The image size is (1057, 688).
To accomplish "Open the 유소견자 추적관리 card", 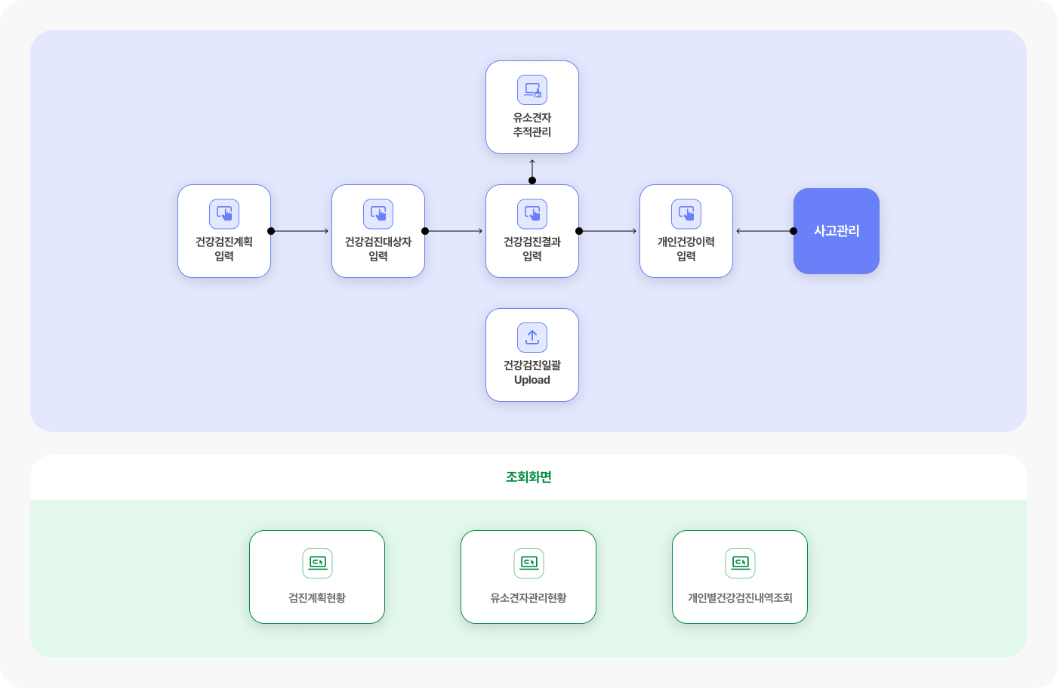I will (x=532, y=107).
